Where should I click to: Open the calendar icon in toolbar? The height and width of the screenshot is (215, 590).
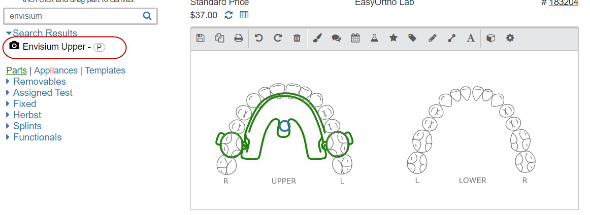(x=355, y=38)
